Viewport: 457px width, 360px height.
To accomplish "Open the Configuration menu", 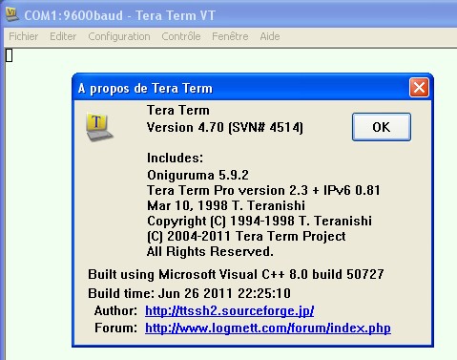I will (119, 36).
